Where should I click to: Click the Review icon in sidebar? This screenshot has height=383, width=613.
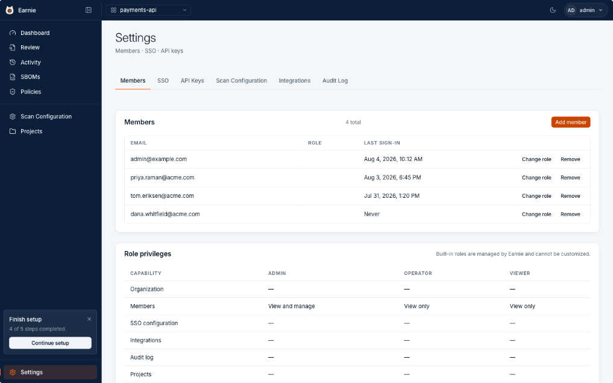pyautogui.click(x=13, y=47)
